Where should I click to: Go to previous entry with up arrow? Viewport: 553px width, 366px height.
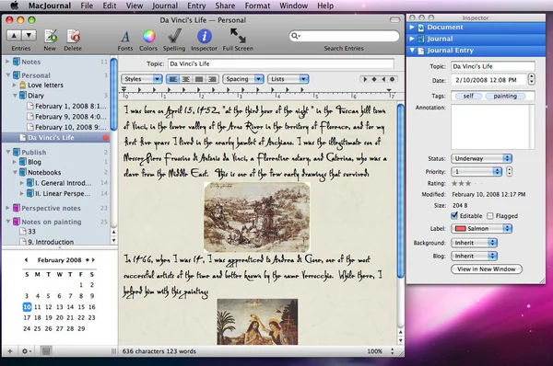(x=14, y=35)
